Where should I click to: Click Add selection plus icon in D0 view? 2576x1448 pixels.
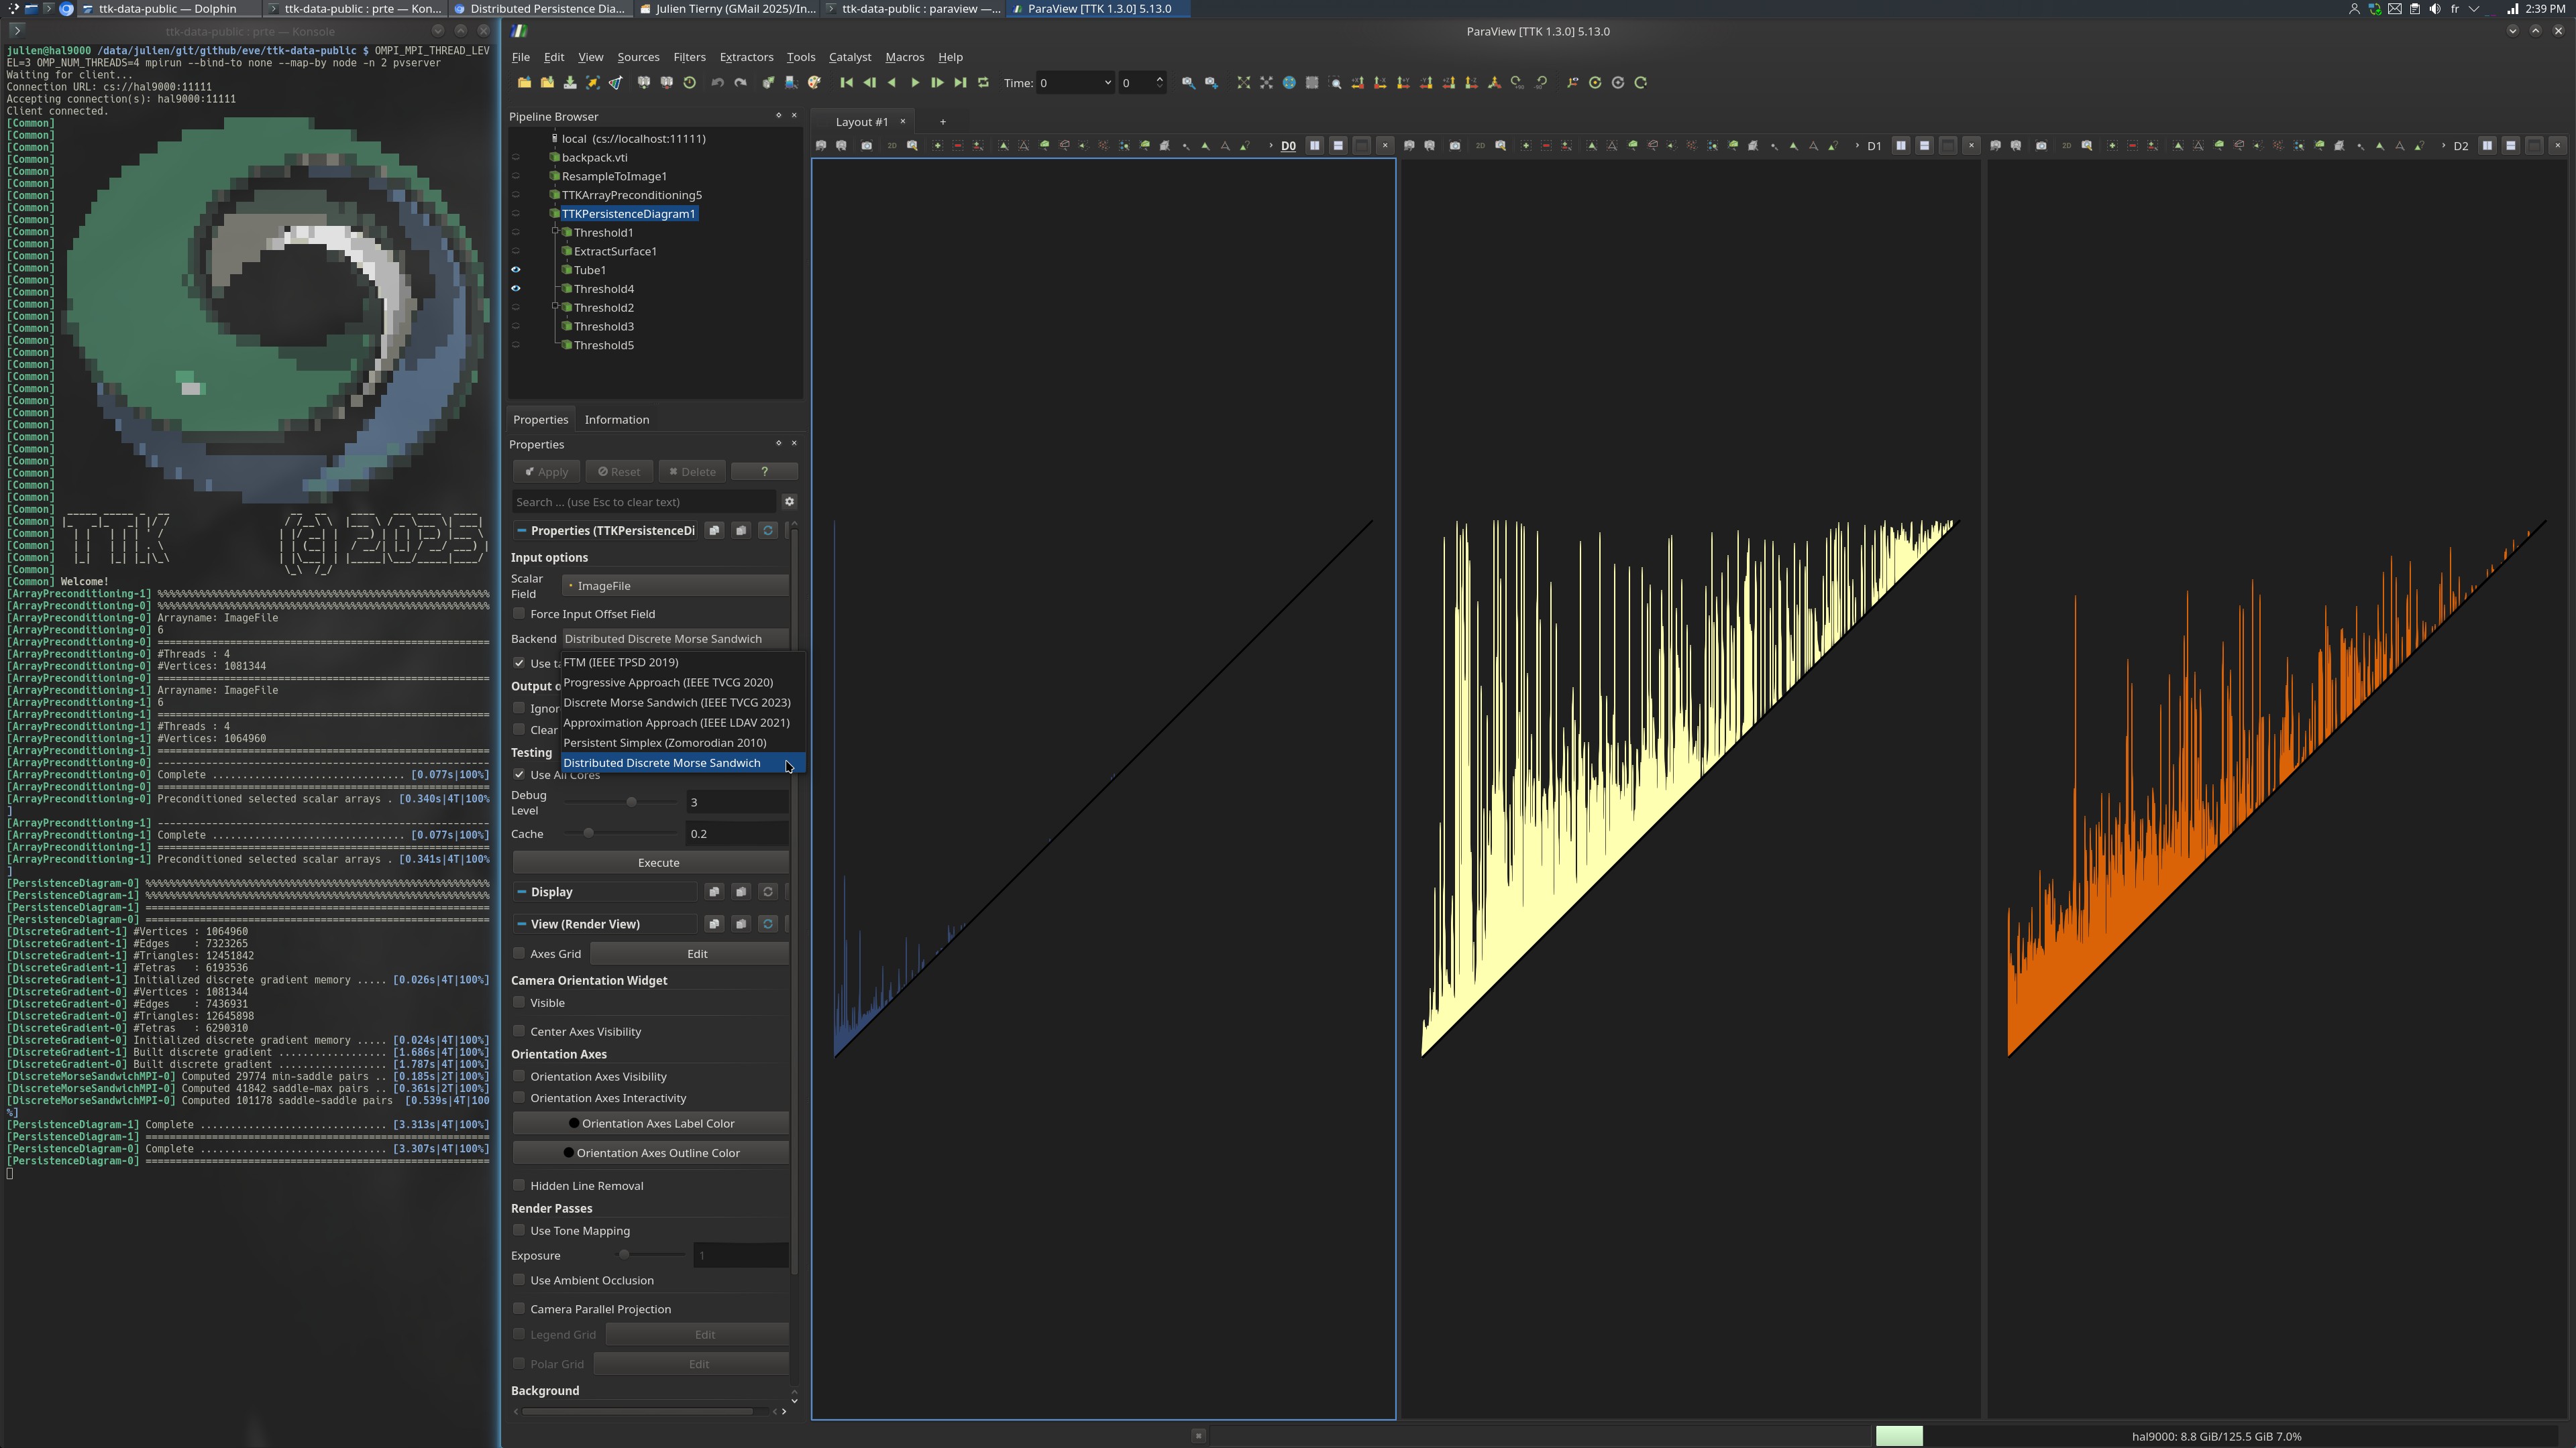tap(937, 146)
